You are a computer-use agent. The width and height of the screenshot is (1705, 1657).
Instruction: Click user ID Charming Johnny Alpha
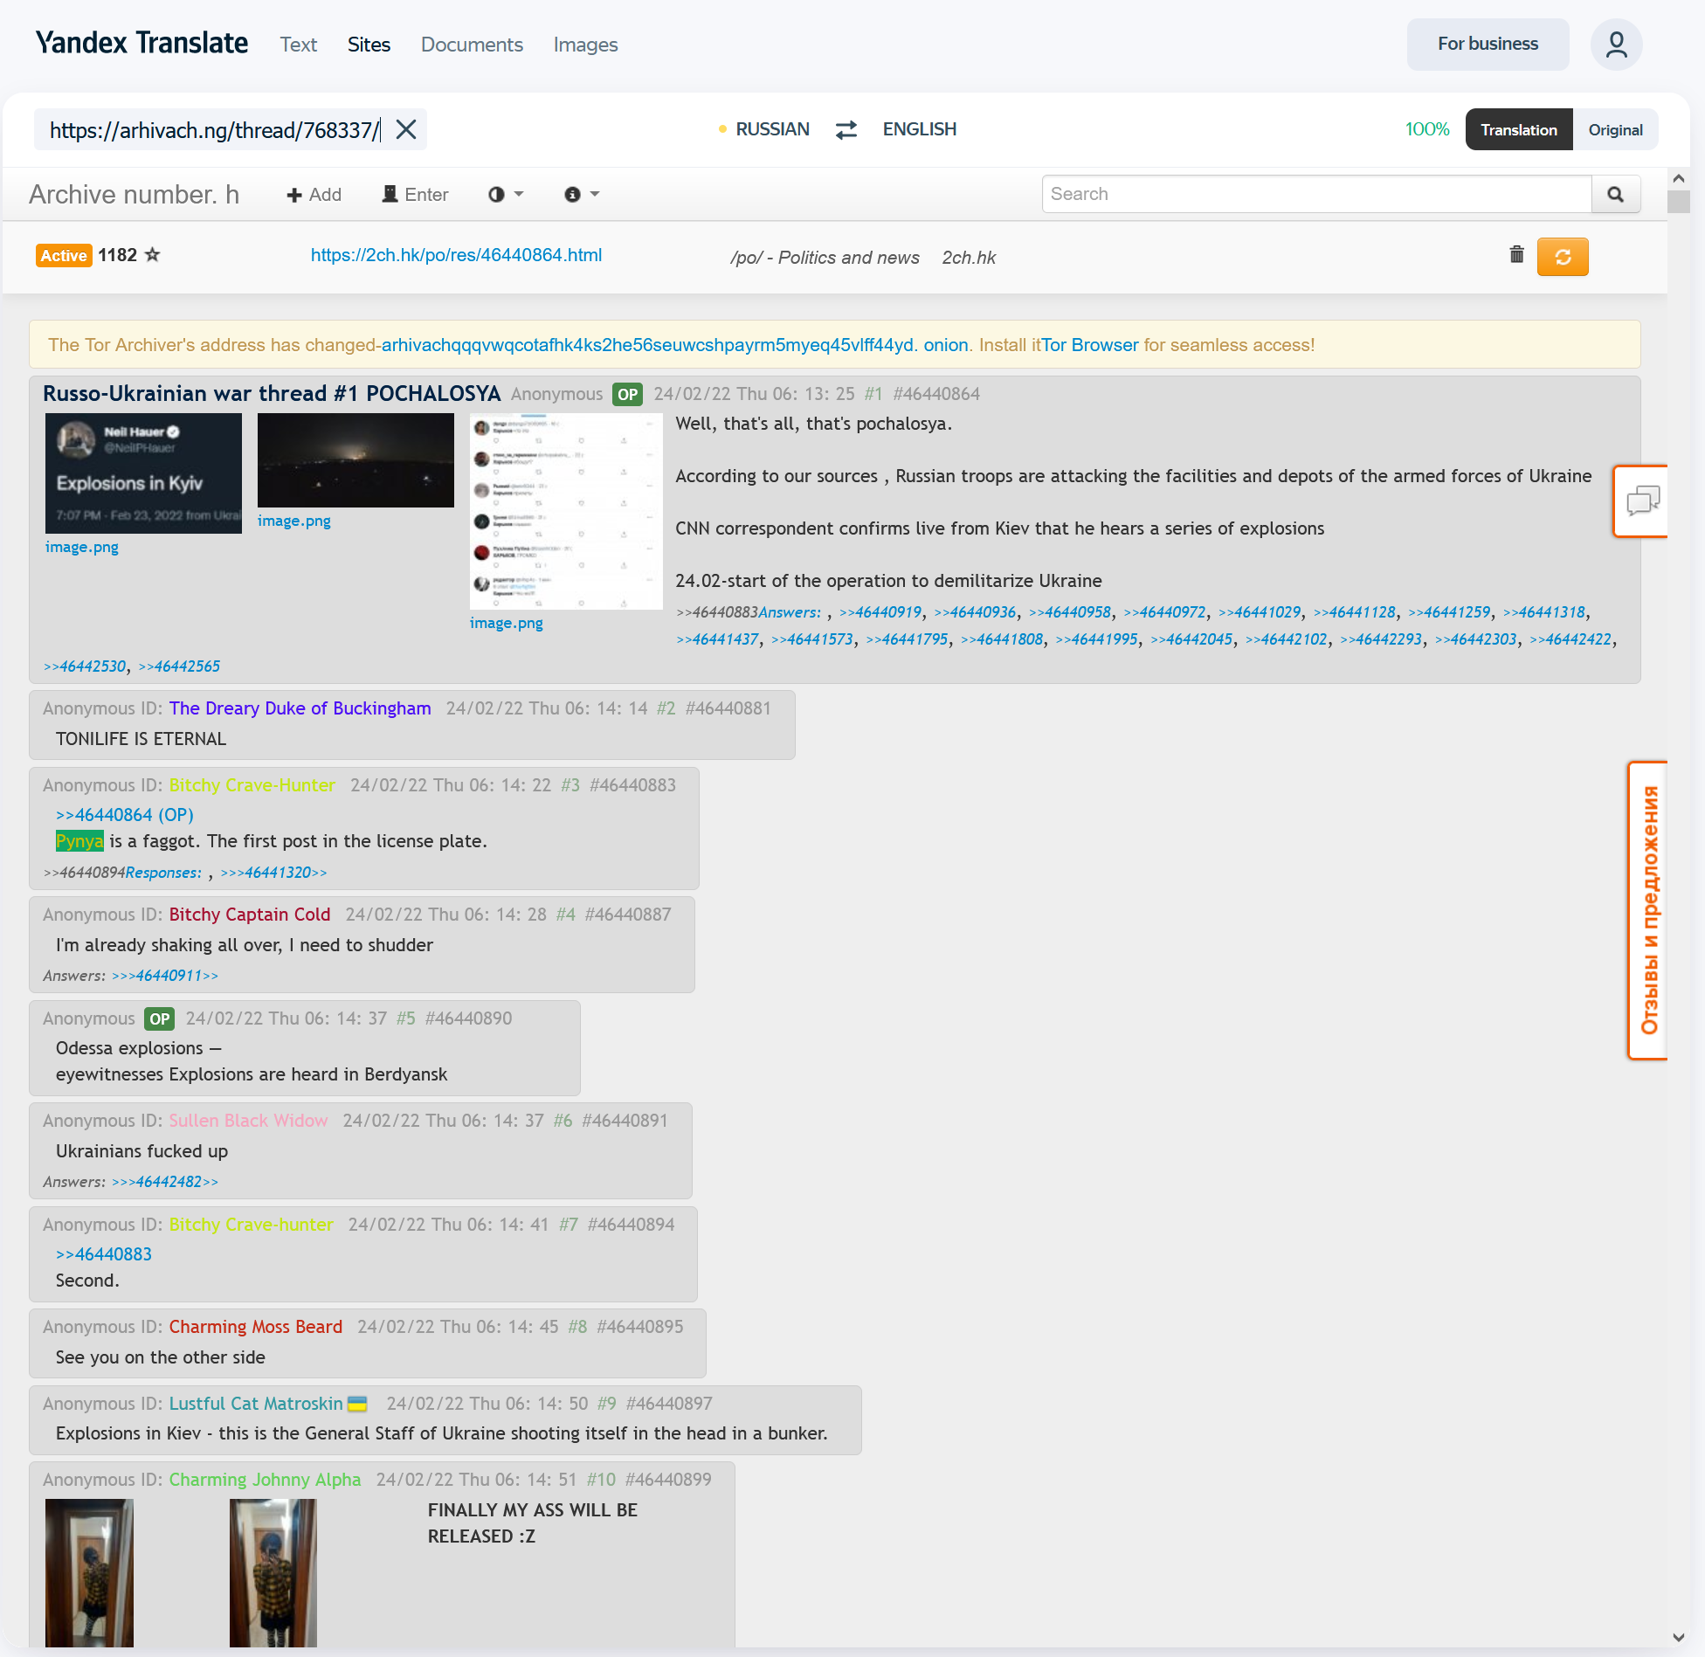265,1480
